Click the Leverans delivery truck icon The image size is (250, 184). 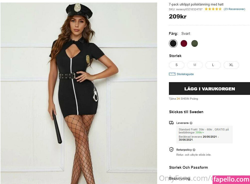point(171,123)
